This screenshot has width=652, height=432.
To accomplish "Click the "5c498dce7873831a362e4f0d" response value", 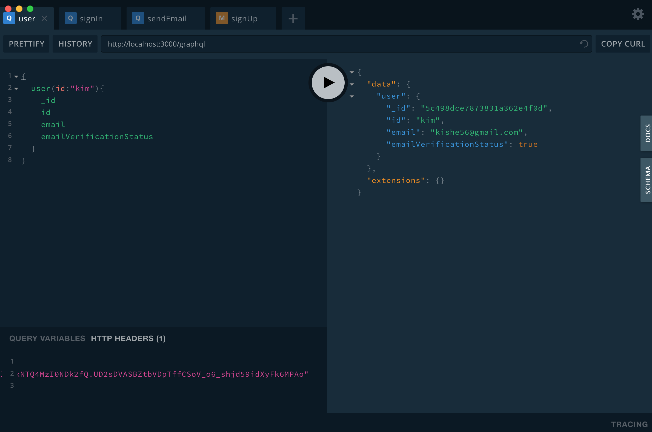I will click(x=484, y=108).
